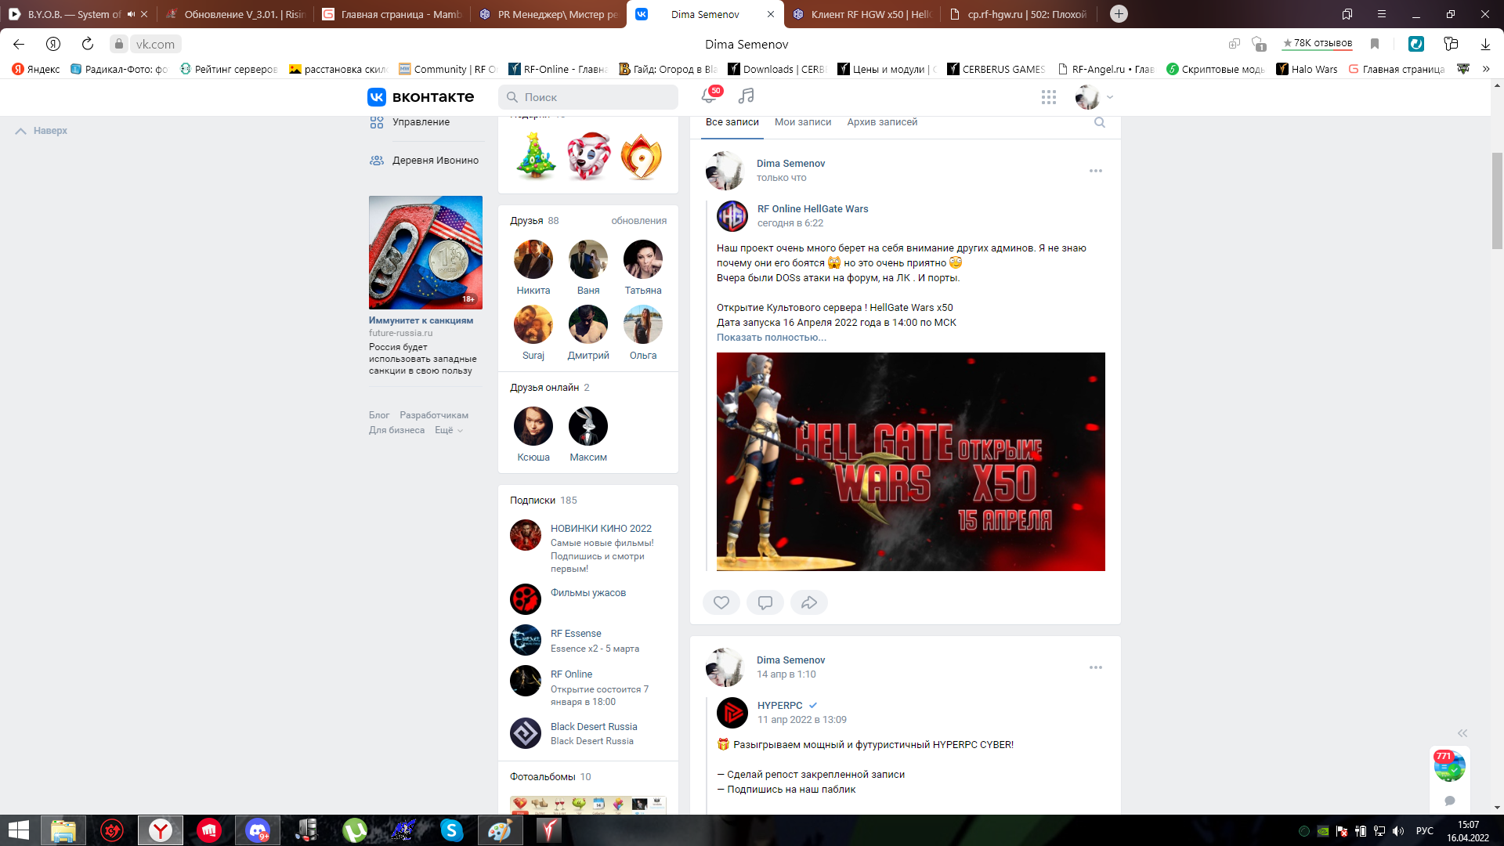This screenshot has height=846, width=1504.
Task: Expand post text Показать полностью
Action: click(772, 338)
